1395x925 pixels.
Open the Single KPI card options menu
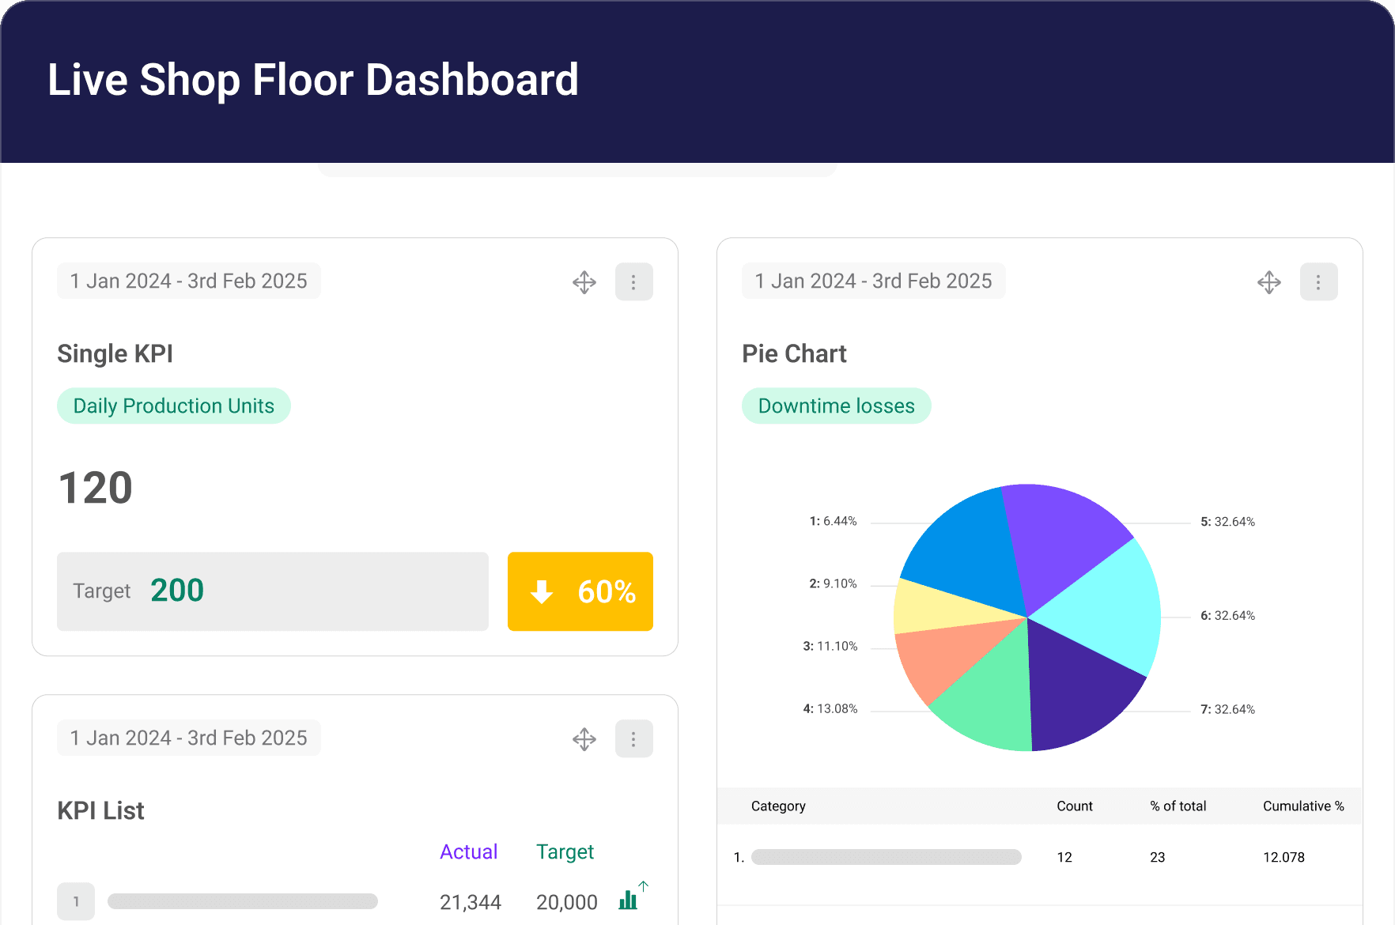point(633,282)
